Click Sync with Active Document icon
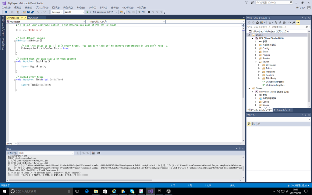The image size is (312, 195). point(276,23)
